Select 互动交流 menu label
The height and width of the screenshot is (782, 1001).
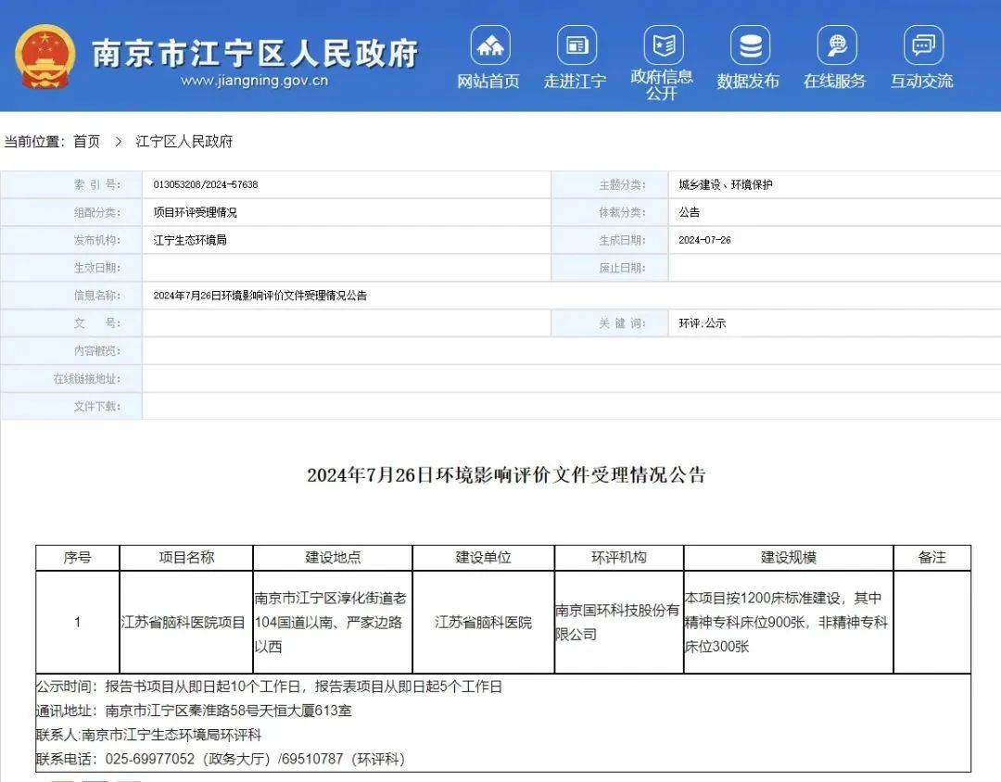tap(922, 82)
